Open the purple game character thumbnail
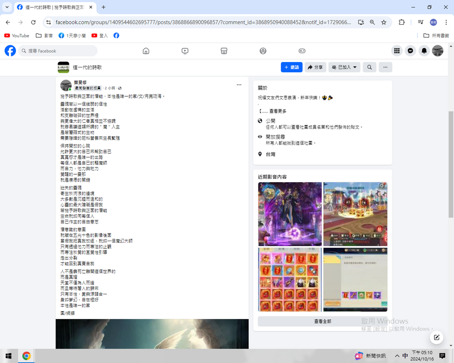 coord(290,214)
